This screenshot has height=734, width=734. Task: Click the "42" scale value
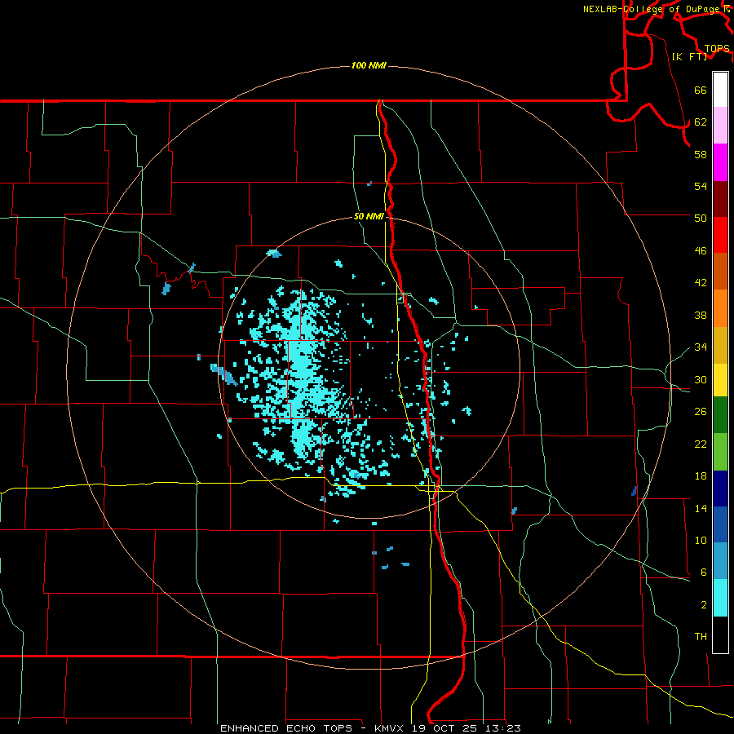point(701,283)
